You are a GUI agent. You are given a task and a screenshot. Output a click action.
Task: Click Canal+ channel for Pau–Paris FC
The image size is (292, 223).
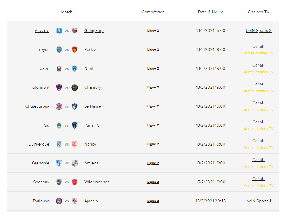(x=259, y=122)
